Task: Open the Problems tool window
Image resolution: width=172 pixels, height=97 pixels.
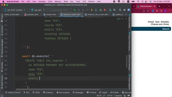Action: point(48,92)
